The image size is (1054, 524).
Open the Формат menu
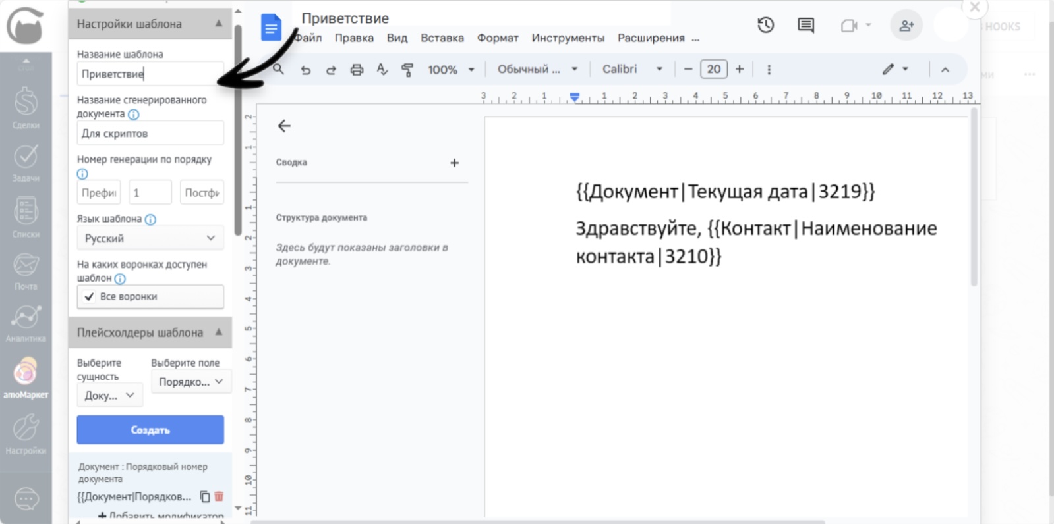498,38
